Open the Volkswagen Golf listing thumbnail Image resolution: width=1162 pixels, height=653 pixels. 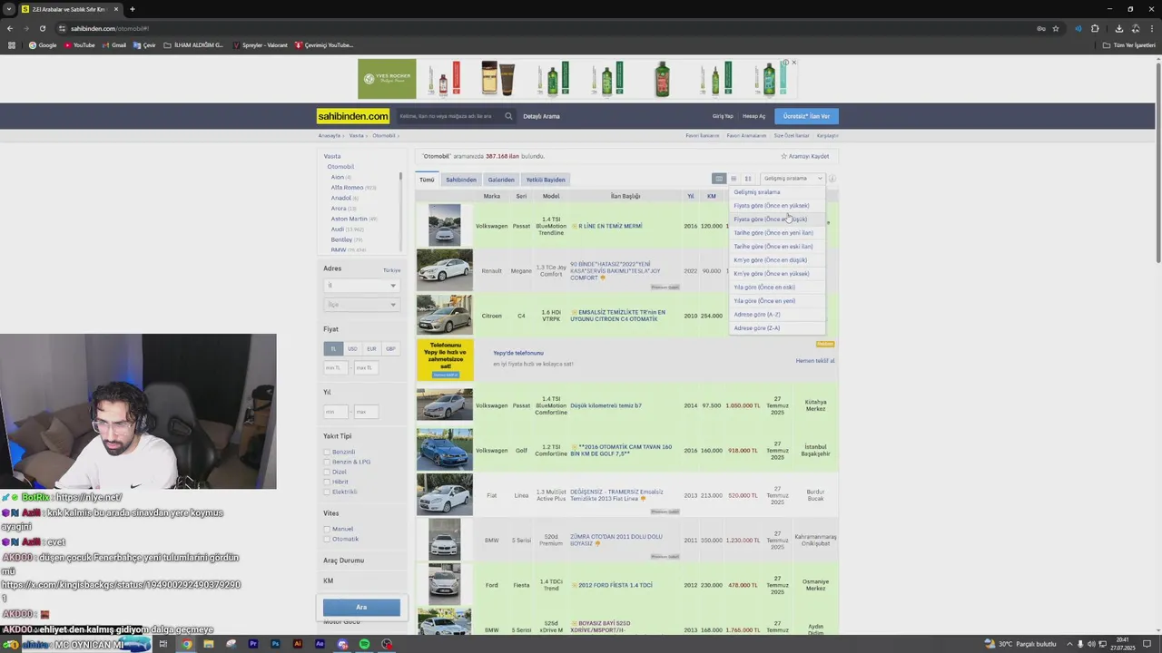[x=445, y=450]
